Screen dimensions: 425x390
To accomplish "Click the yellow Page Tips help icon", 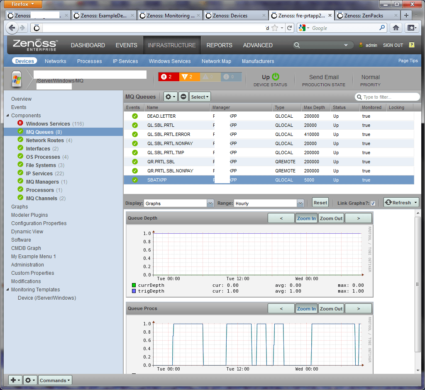I will coord(411,45).
